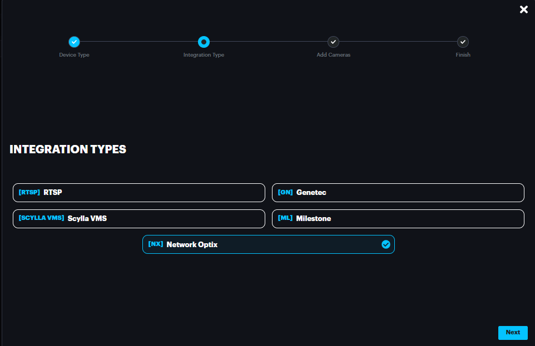Click the [RTSP] tag badge
Screen dimensions: 535x346
point(29,193)
